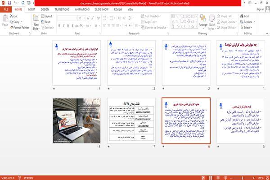The image size is (270, 180).
Task: Select slide 8 laptop picture thumbnail
Action: (x=76, y=120)
